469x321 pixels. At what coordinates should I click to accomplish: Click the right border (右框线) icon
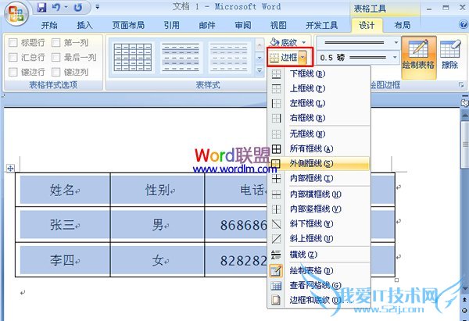277,118
